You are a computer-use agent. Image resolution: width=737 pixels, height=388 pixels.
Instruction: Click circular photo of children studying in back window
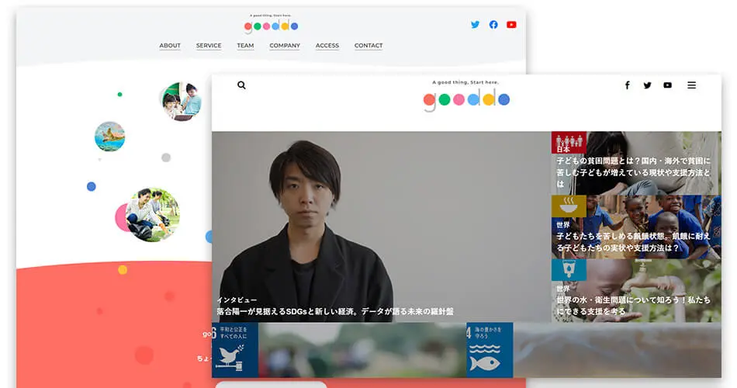(x=182, y=101)
